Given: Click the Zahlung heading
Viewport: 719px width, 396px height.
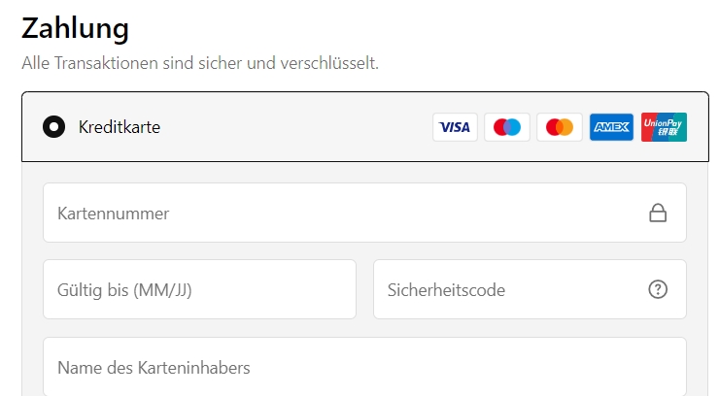Looking at the screenshot, I should click(75, 29).
